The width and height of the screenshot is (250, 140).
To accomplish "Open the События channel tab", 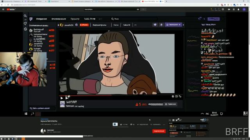I will (x=127, y=25).
